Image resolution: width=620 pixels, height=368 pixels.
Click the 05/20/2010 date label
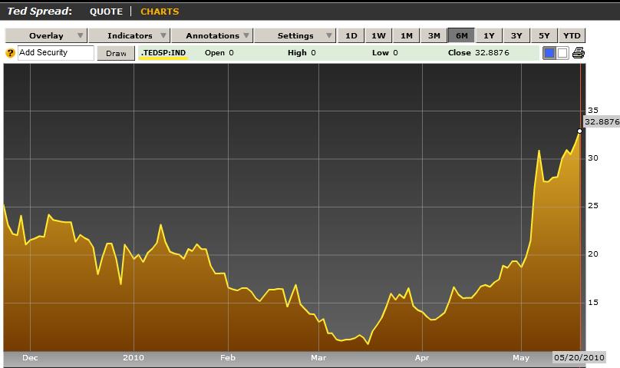pyautogui.click(x=579, y=358)
